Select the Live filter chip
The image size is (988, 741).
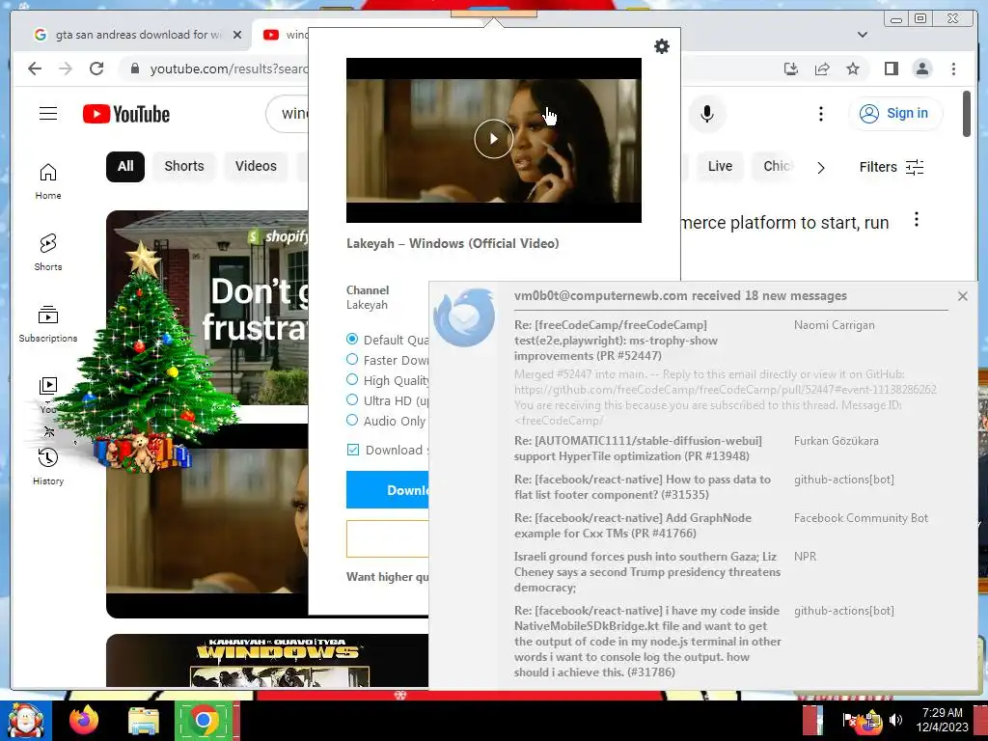[x=720, y=166]
